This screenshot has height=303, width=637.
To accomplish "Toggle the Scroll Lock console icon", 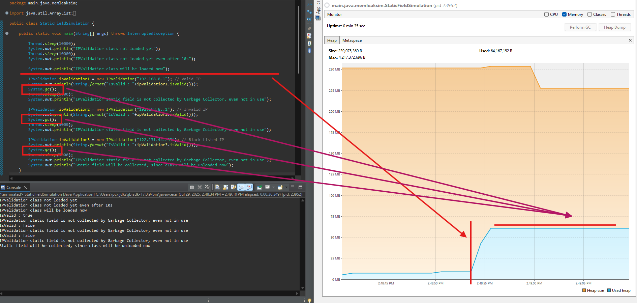I will [x=225, y=187].
